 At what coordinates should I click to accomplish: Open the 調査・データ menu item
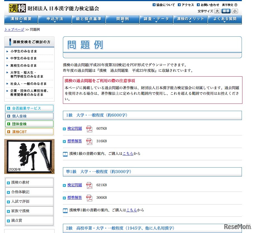pyautogui.click(x=156, y=19)
